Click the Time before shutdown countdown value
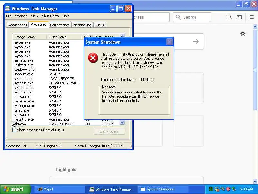This screenshot has width=258, height=194. click(x=146, y=80)
